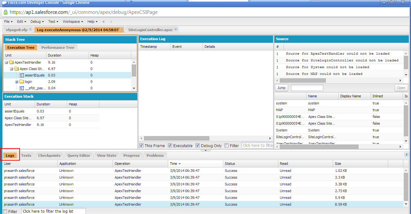This screenshot has height=214, width=411.
Task: Open the View State tab
Action: [107, 156]
